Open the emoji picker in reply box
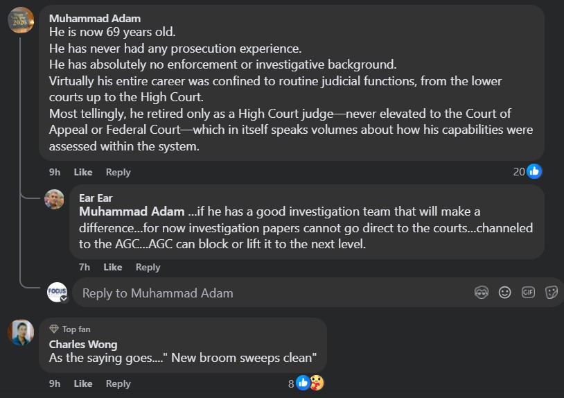Image resolution: width=564 pixels, height=398 pixels. point(505,293)
